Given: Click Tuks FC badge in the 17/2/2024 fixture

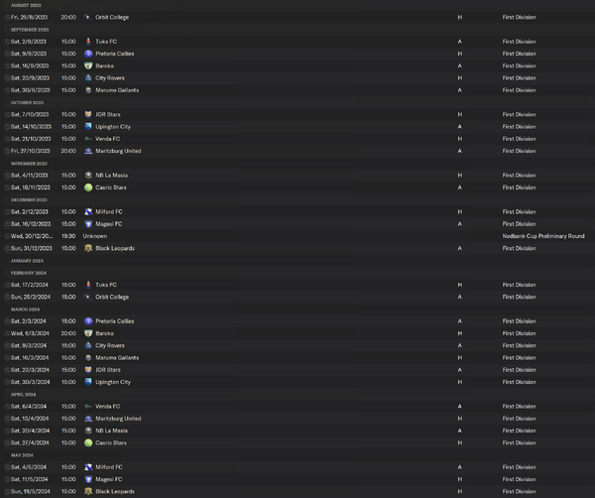Looking at the screenshot, I should coord(88,285).
